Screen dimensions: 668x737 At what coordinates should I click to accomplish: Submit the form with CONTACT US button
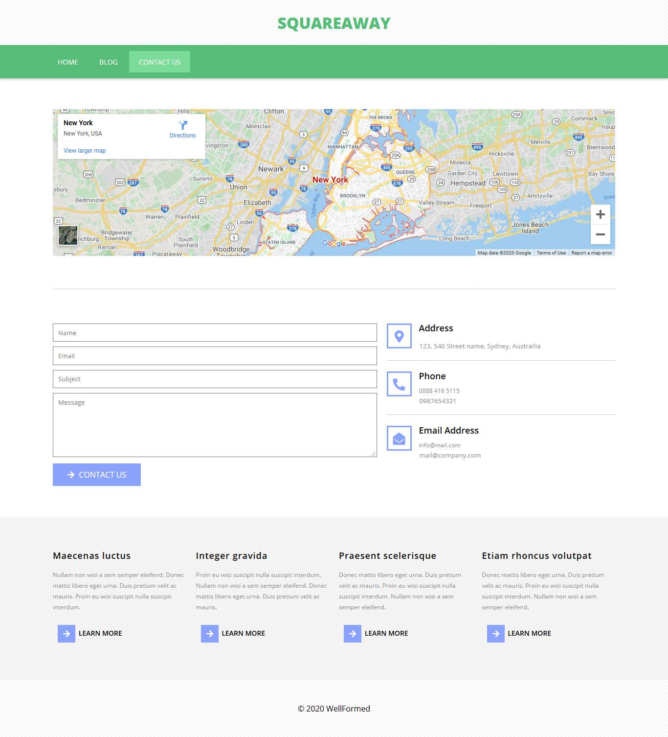click(x=97, y=475)
